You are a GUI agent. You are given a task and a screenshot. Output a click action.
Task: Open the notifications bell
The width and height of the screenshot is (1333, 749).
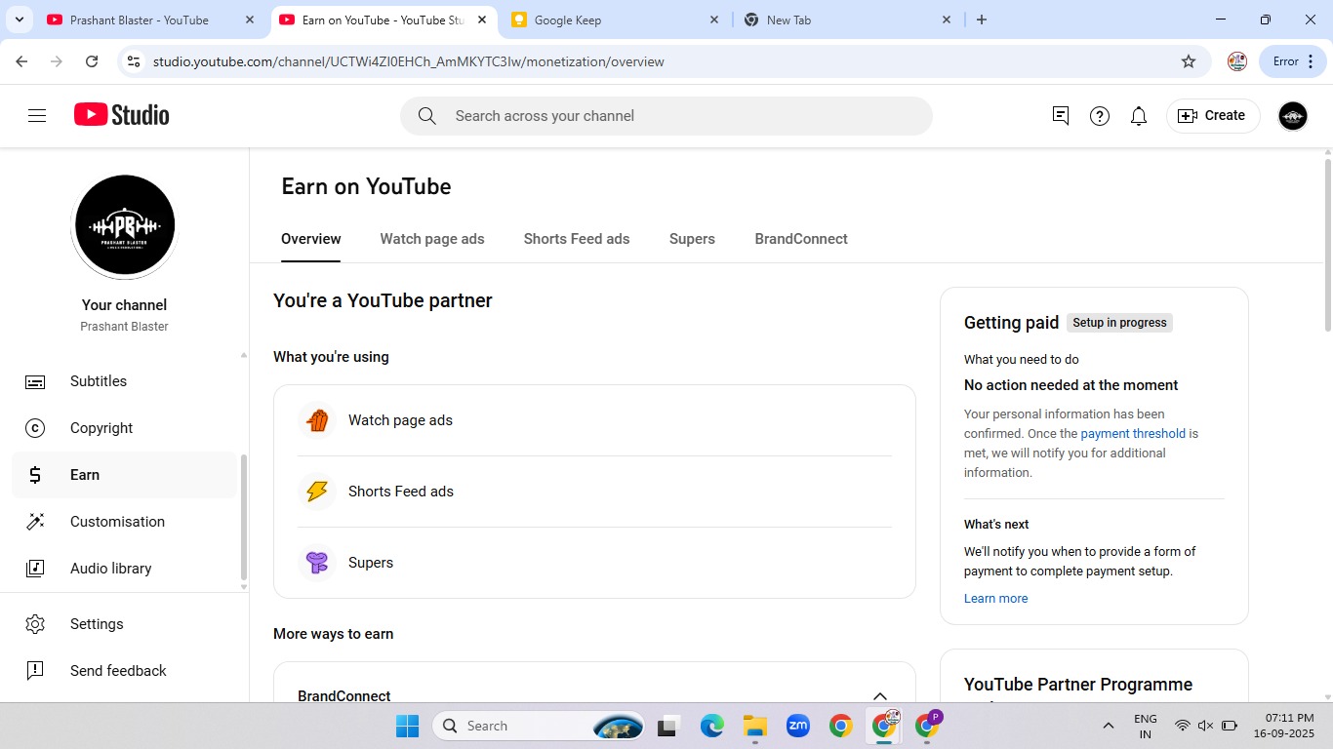click(1138, 116)
